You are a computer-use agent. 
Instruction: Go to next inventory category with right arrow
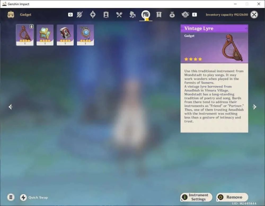pos(254,107)
